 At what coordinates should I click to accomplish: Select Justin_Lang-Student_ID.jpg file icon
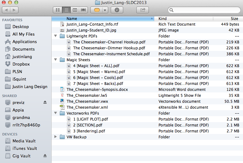62,30
